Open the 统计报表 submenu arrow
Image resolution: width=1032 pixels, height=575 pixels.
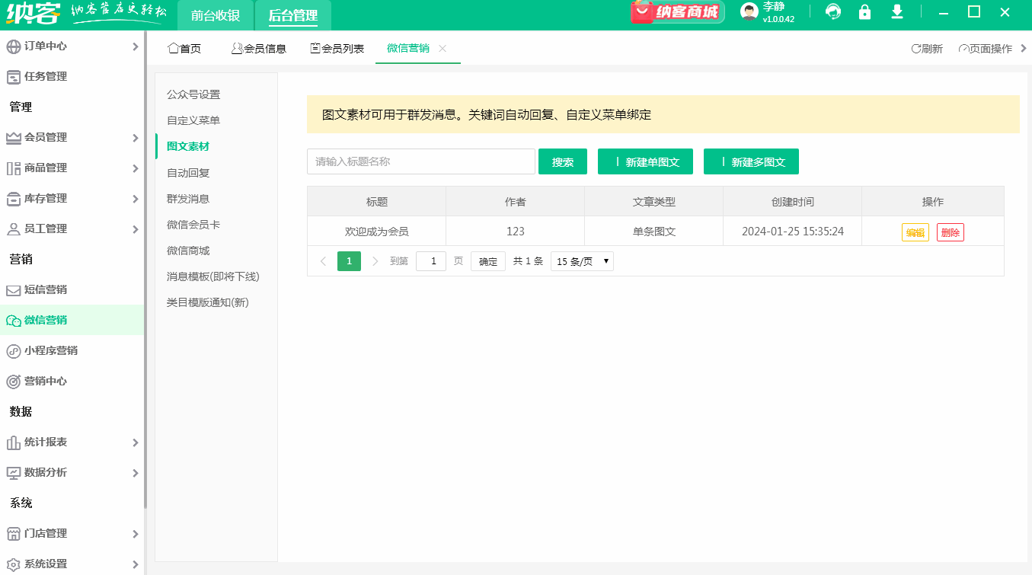(x=137, y=442)
